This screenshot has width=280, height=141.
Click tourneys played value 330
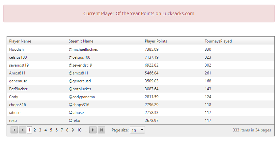pyautogui.click(x=208, y=49)
